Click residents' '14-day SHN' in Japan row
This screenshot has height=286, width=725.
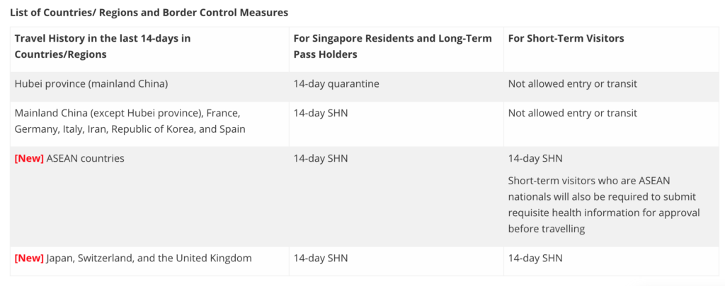point(320,258)
